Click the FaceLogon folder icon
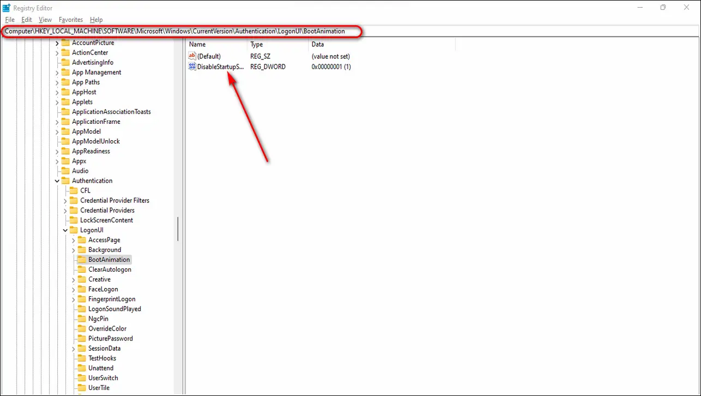This screenshot has width=701, height=396. [82, 289]
